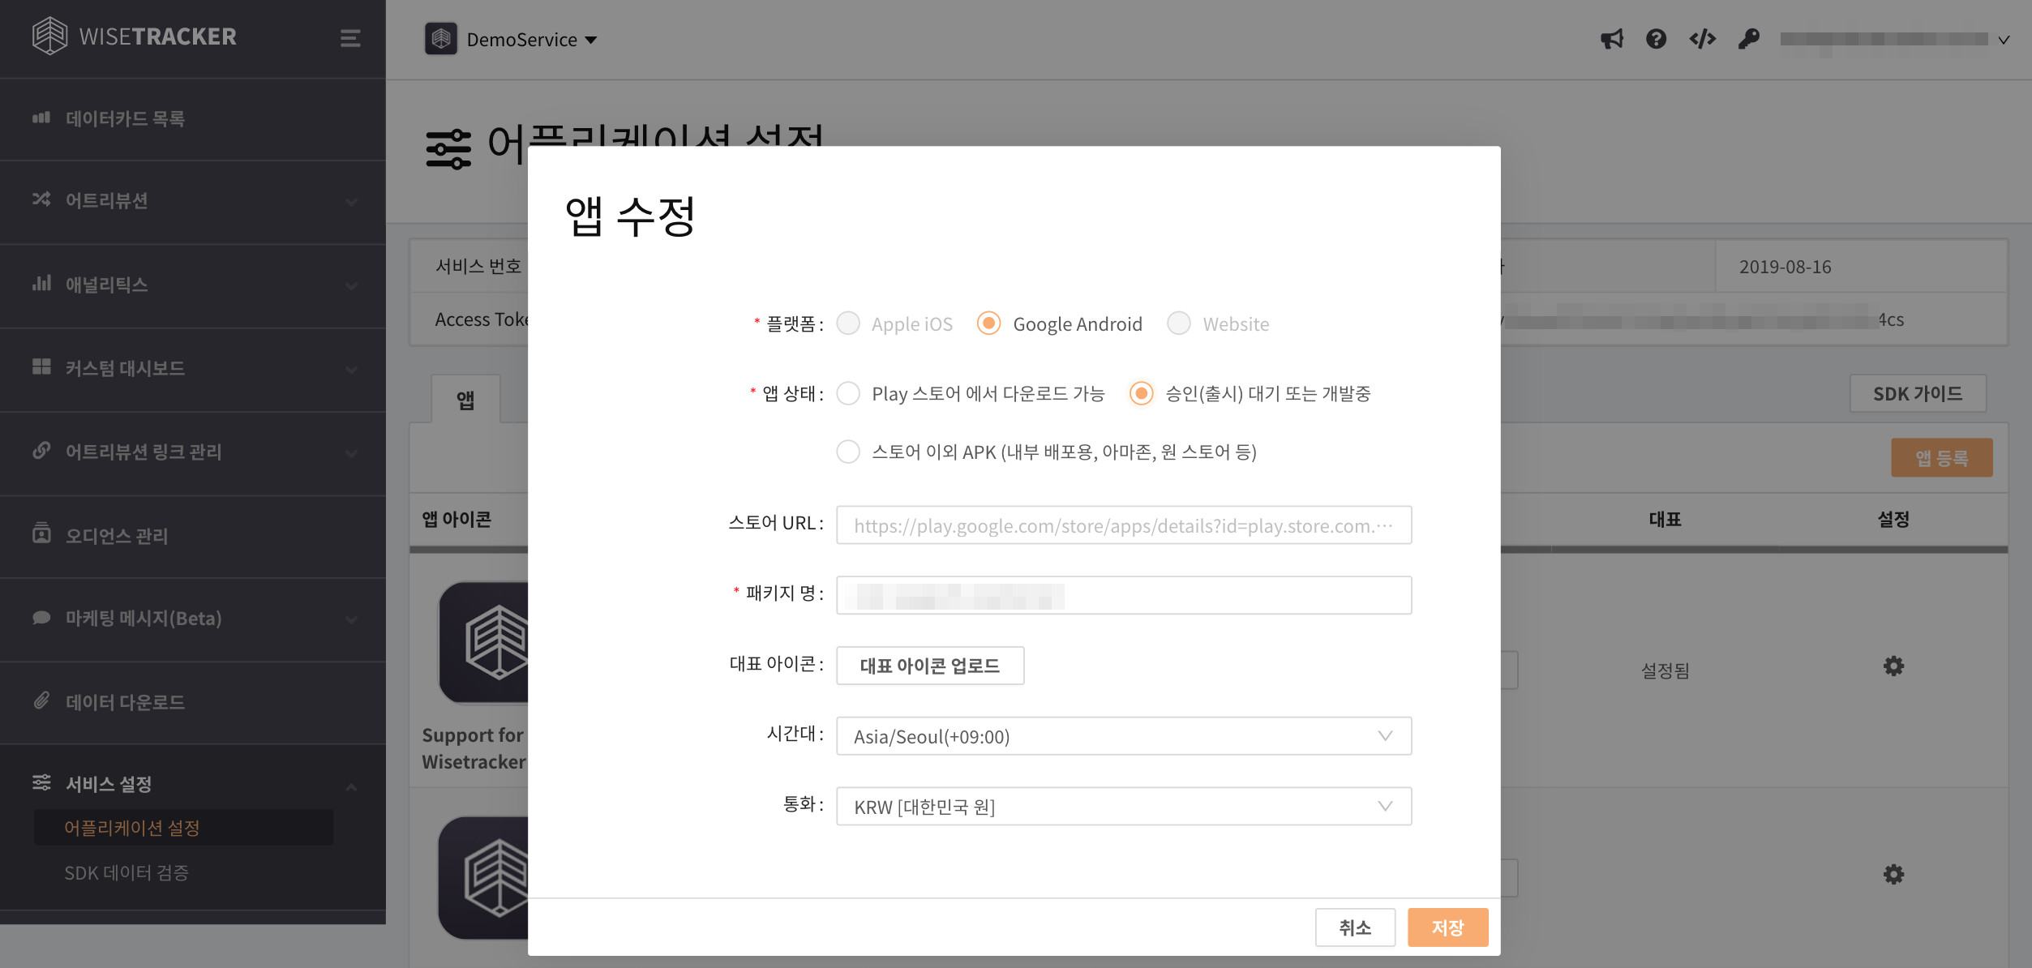Open the 시간대 Asia/Seoul dropdown

pos(1123,736)
